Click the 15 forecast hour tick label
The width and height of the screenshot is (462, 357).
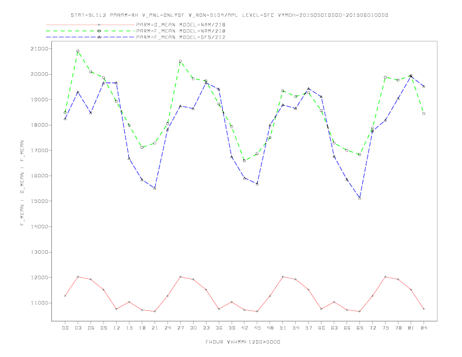pos(129,328)
